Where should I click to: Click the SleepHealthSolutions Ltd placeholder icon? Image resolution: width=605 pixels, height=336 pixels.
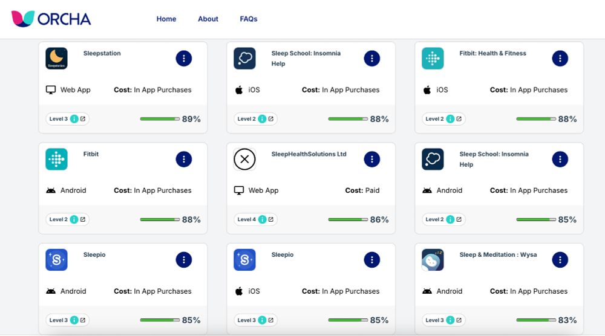[244, 159]
